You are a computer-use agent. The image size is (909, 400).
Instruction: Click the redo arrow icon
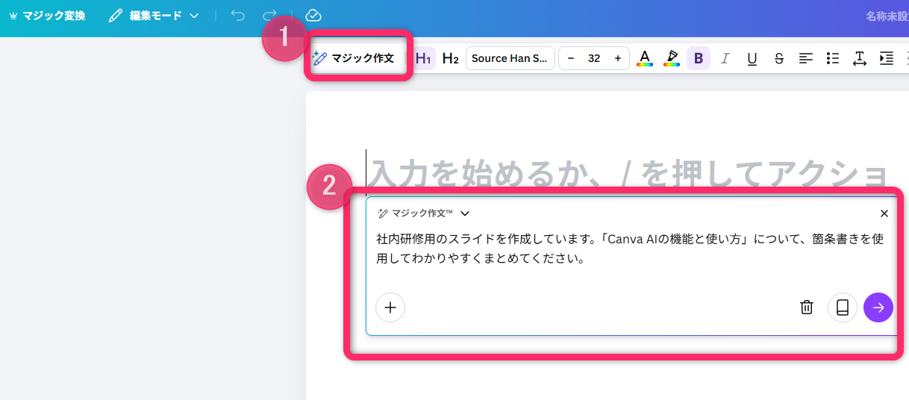click(269, 16)
